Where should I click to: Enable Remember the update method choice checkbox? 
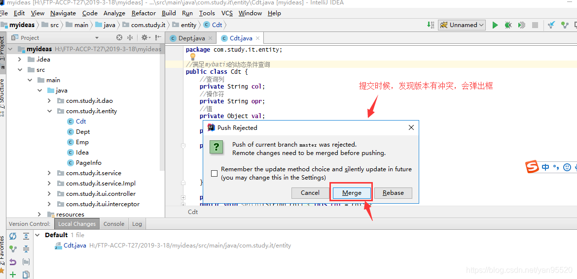pyautogui.click(x=214, y=174)
